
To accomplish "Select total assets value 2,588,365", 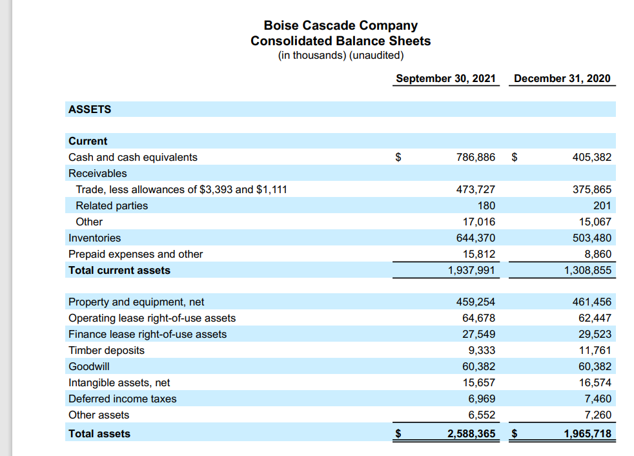I will pyautogui.click(x=471, y=434).
